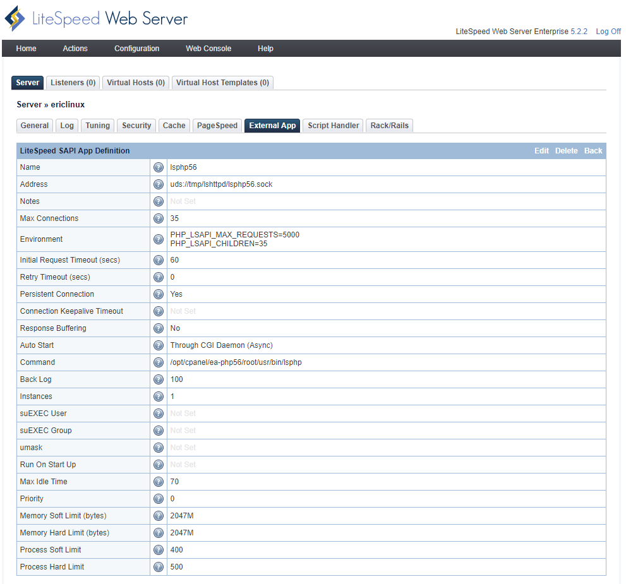Open the Web Console menu

pyautogui.click(x=208, y=49)
